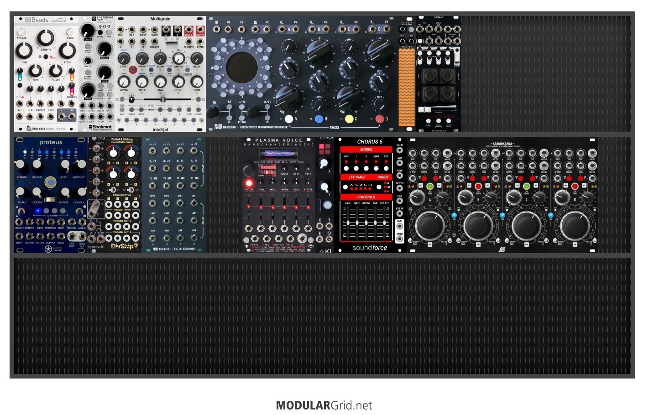Click the CLICK knob on Battering Ram
The image size is (649, 415).
coord(105,72)
